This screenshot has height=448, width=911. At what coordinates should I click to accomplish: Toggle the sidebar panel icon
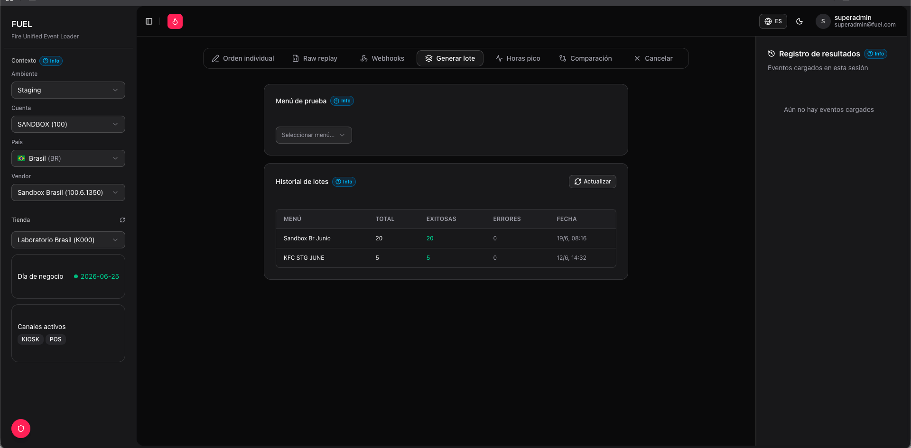(x=149, y=21)
